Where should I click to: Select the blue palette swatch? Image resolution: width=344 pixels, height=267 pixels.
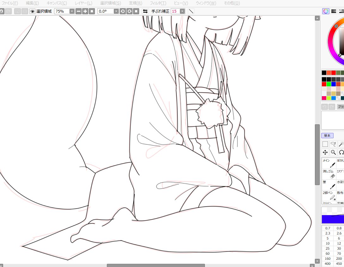click(334, 84)
